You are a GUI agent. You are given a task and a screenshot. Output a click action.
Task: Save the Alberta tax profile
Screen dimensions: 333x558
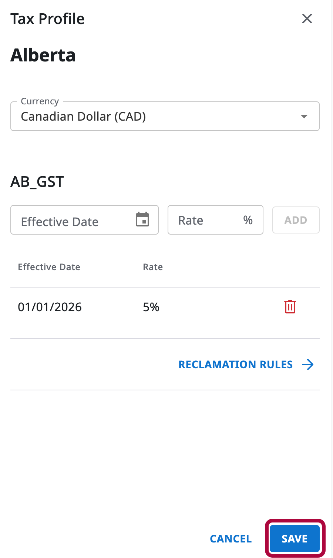(x=295, y=539)
